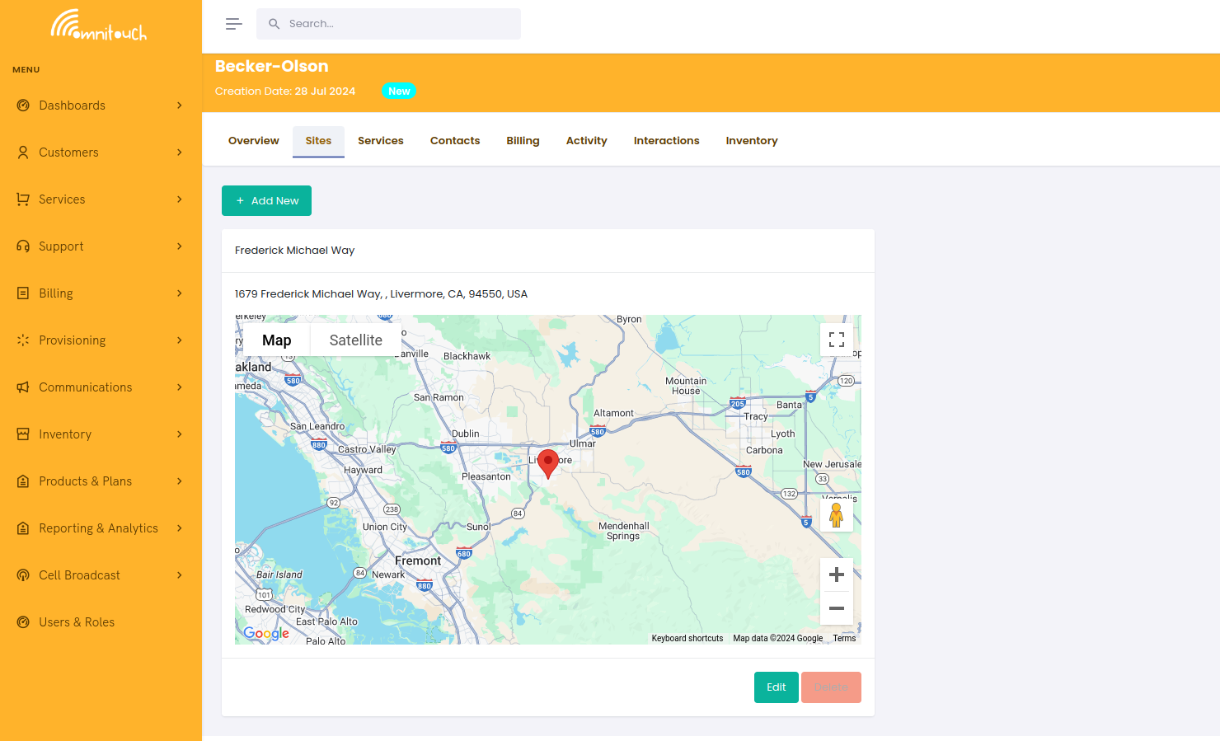Open the Interactions tab
Image resolution: width=1220 pixels, height=741 pixels.
point(666,140)
